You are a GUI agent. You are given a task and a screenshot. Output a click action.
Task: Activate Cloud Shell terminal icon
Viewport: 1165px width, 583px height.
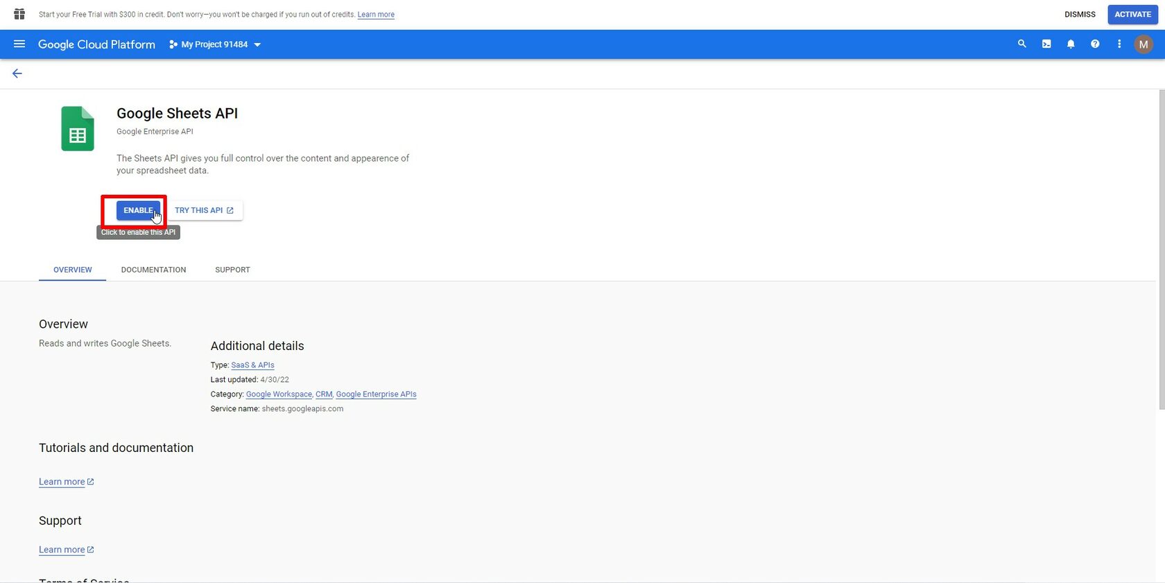[x=1046, y=44]
